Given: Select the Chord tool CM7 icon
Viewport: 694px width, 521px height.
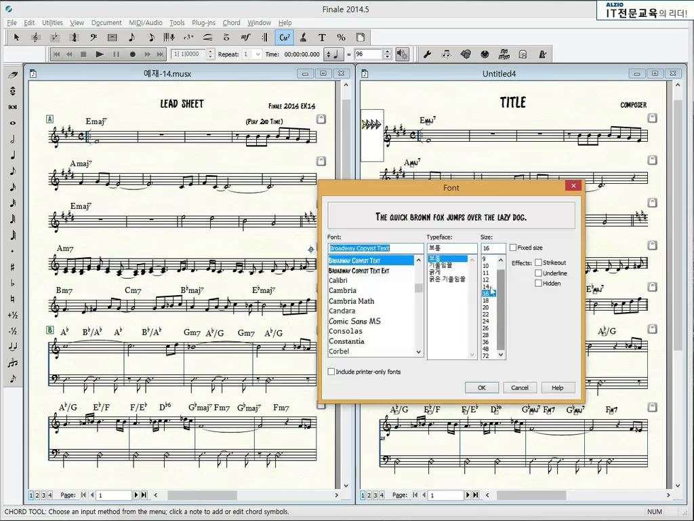Looking at the screenshot, I should click(x=284, y=38).
